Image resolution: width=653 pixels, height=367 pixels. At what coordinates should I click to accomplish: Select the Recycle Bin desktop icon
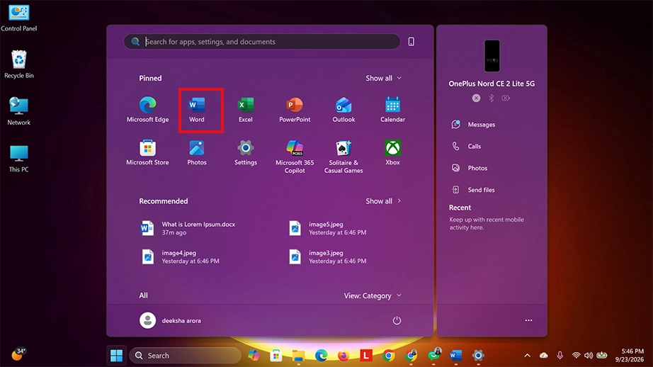tap(18, 64)
